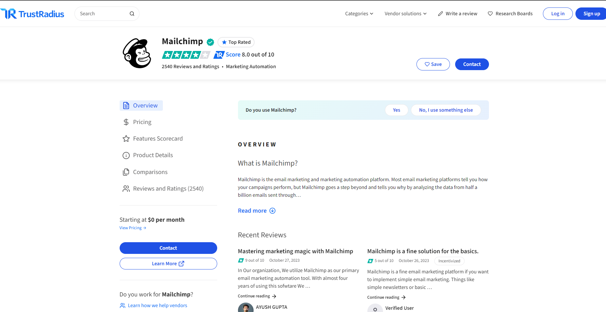This screenshot has width=606, height=312.
Task: Click the Features Scorecard star icon
Action: pyautogui.click(x=126, y=139)
